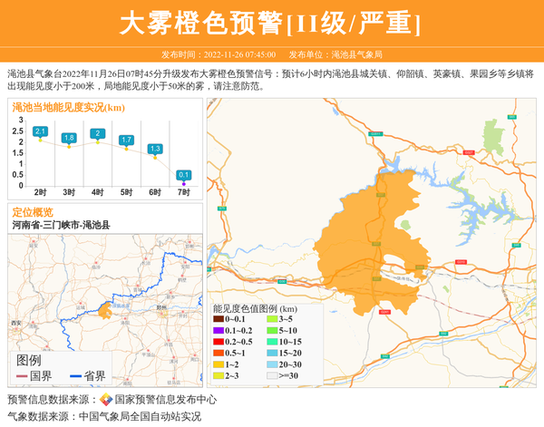Click the 国家预警信息发布中心 logo icon
The height and width of the screenshot is (427, 544).
[106, 400]
